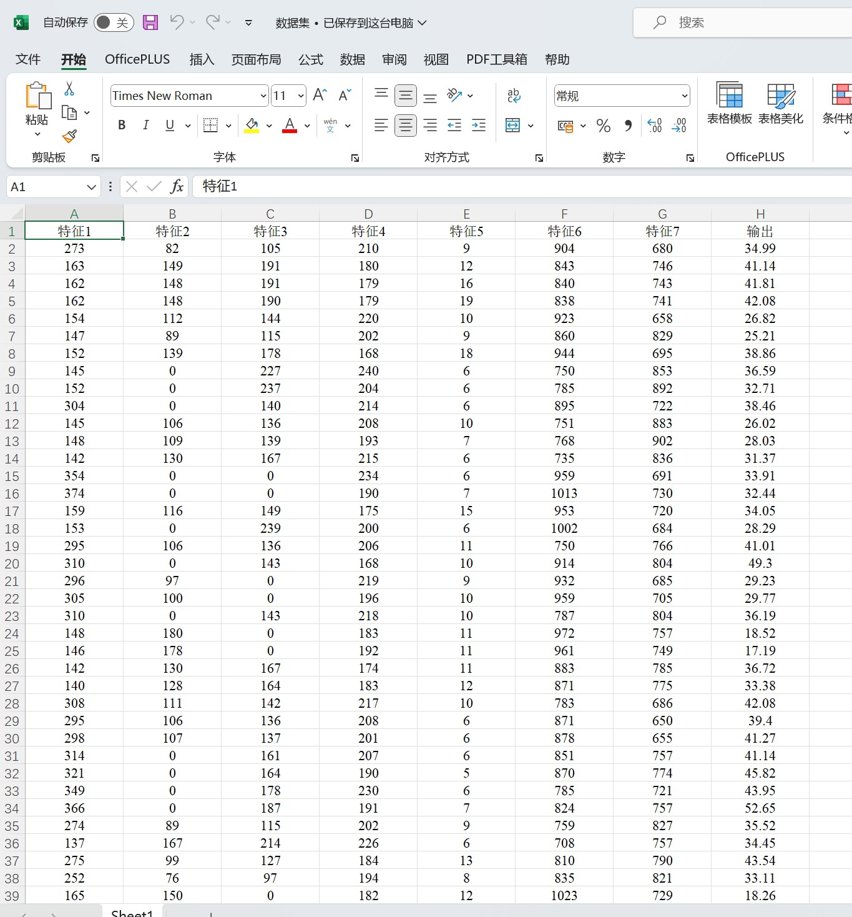Click the accounting number format icon
852x917 pixels.
[566, 126]
